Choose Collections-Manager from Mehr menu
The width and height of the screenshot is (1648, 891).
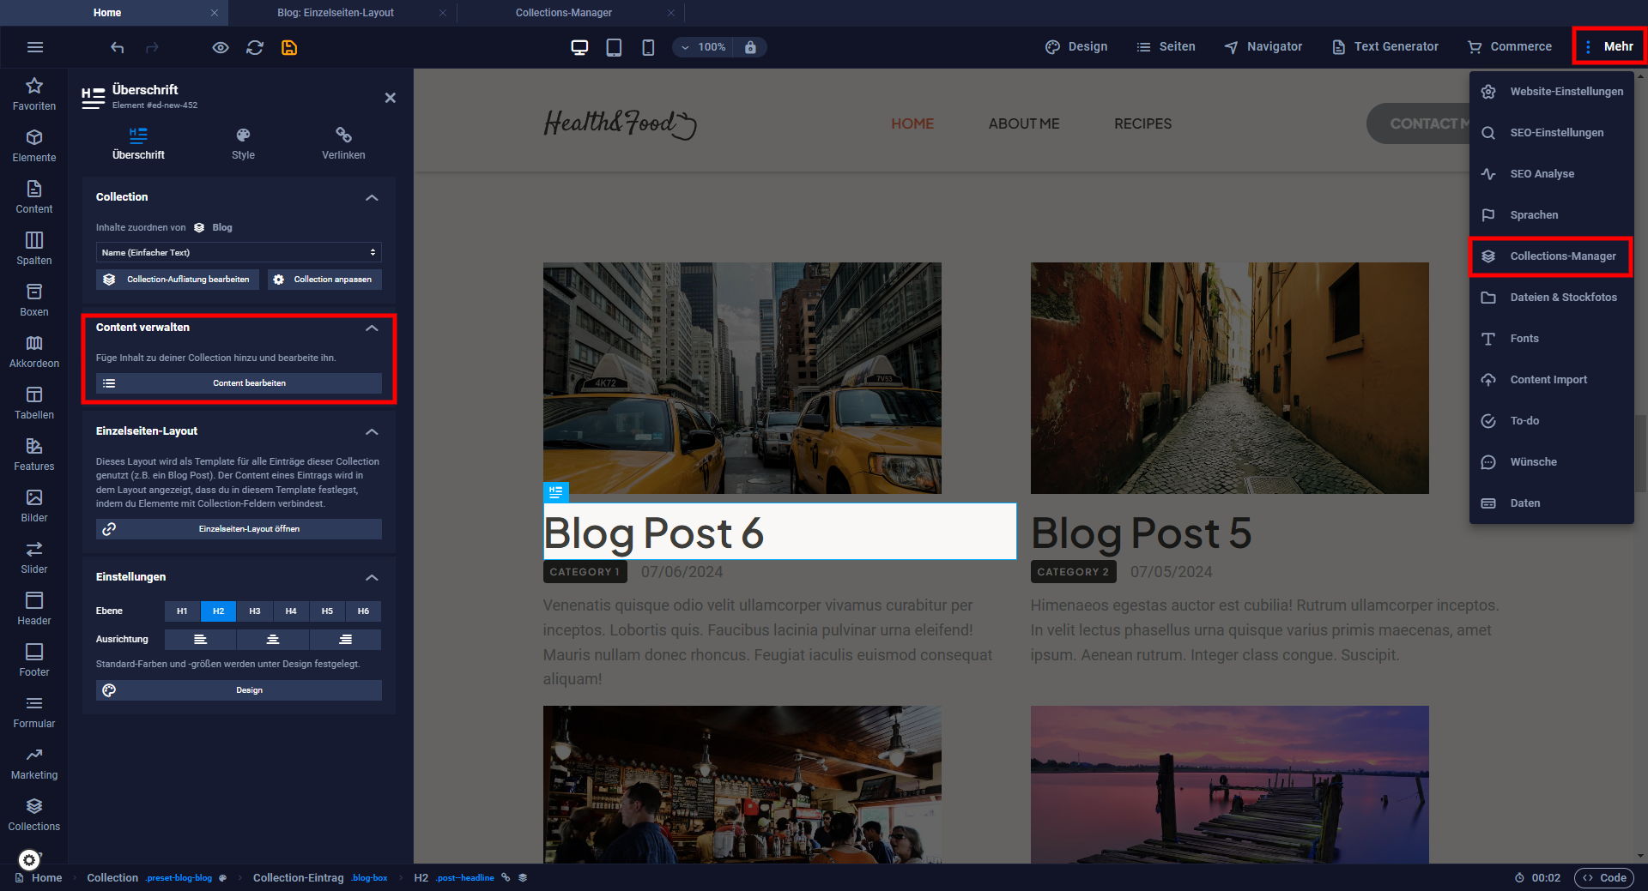pyautogui.click(x=1551, y=256)
